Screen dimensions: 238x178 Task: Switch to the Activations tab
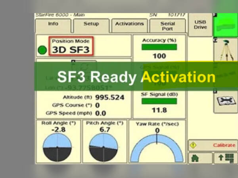[129, 24]
